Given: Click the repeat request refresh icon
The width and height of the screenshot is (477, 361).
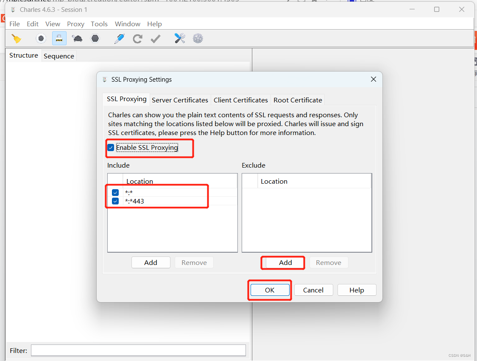Looking at the screenshot, I should click(x=137, y=39).
